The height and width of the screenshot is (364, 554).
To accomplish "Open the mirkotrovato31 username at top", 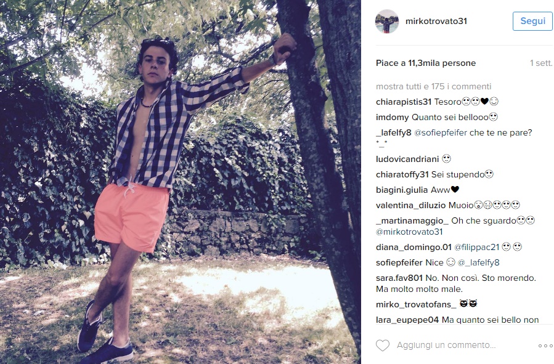I will coord(436,21).
